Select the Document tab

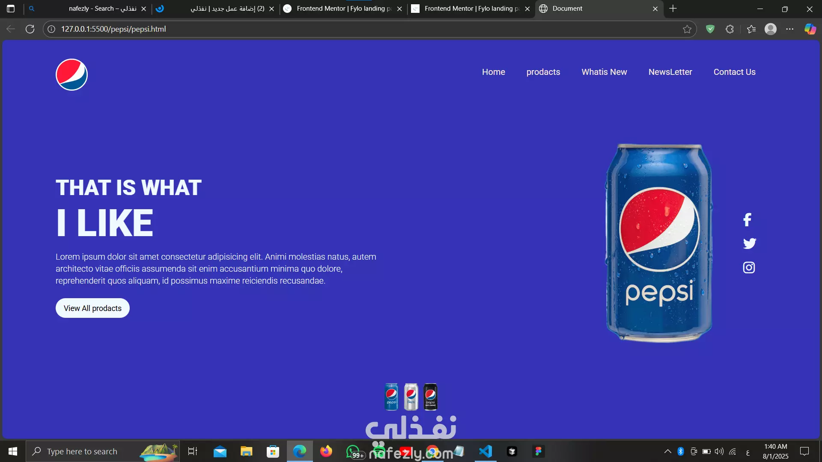pyautogui.click(x=599, y=9)
